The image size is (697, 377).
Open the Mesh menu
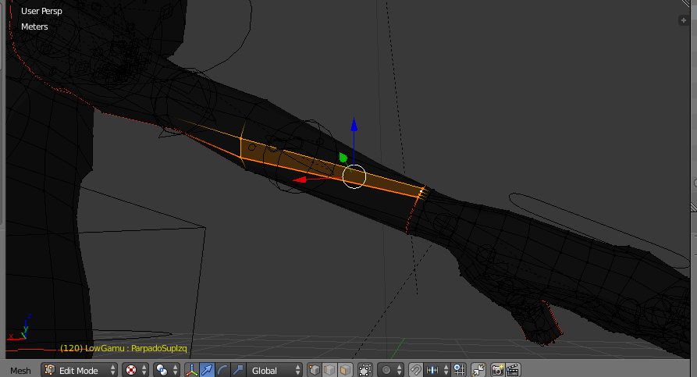20,370
